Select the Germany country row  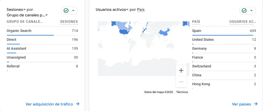tap(224, 49)
